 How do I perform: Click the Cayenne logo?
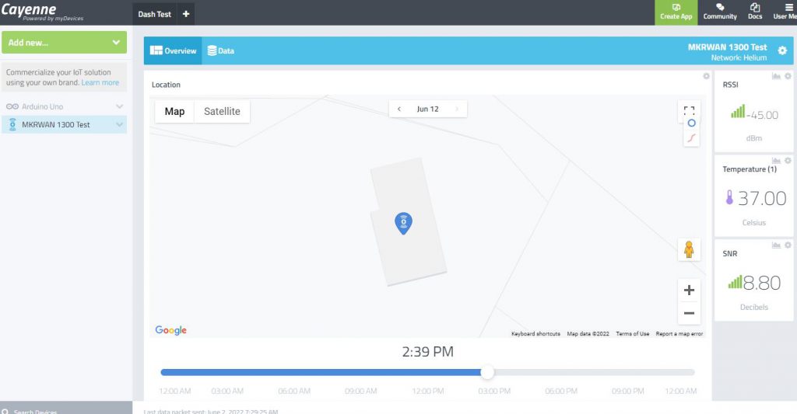pos(42,12)
